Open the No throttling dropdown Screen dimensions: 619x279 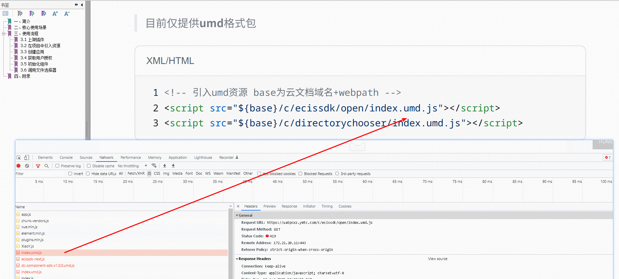pos(132,166)
